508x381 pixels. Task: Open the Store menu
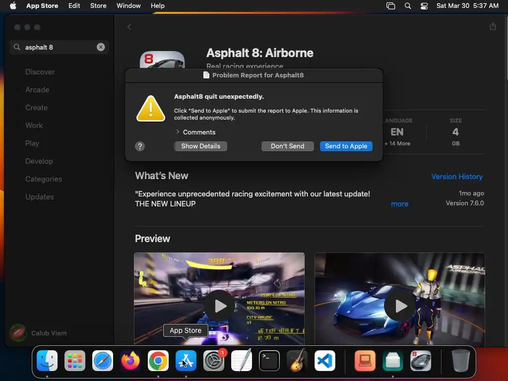tap(98, 6)
